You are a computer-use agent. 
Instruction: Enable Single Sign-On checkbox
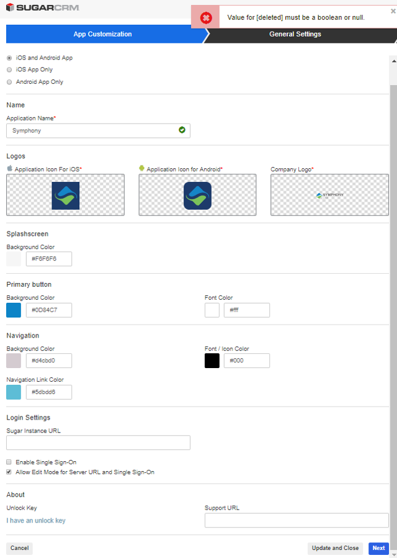tap(9, 462)
